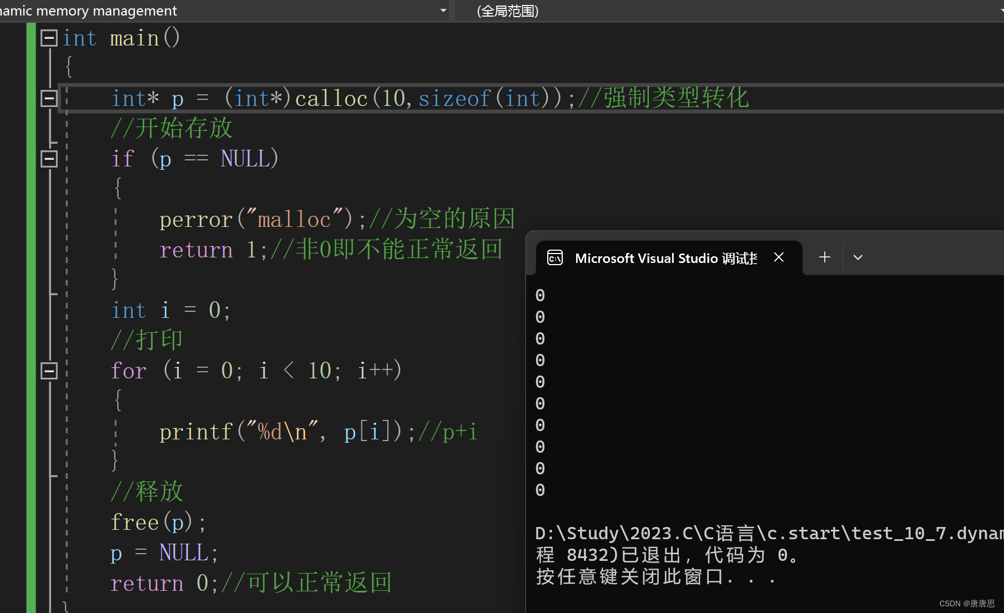Open the terminal profiles dropdown chevron
Image resolution: width=1004 pixels, height=613 pixels.
pos(858,257)
